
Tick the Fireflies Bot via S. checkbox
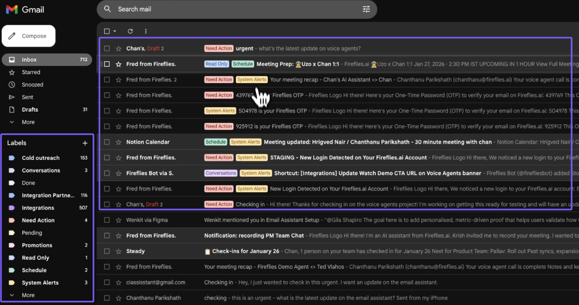107,173
